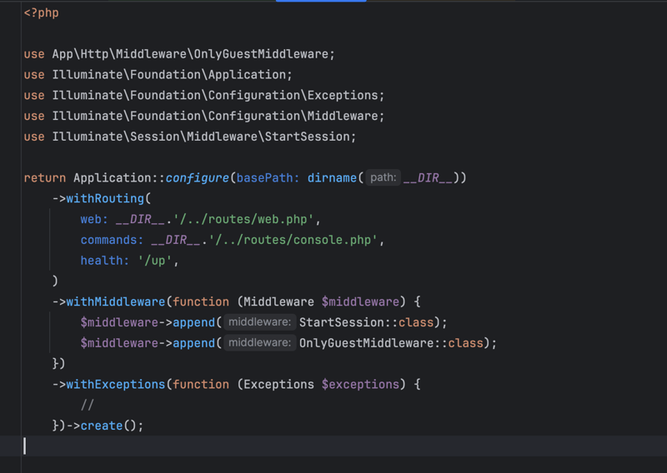Click the return keyword
This screenshot has width=667, height=473.
45,177
